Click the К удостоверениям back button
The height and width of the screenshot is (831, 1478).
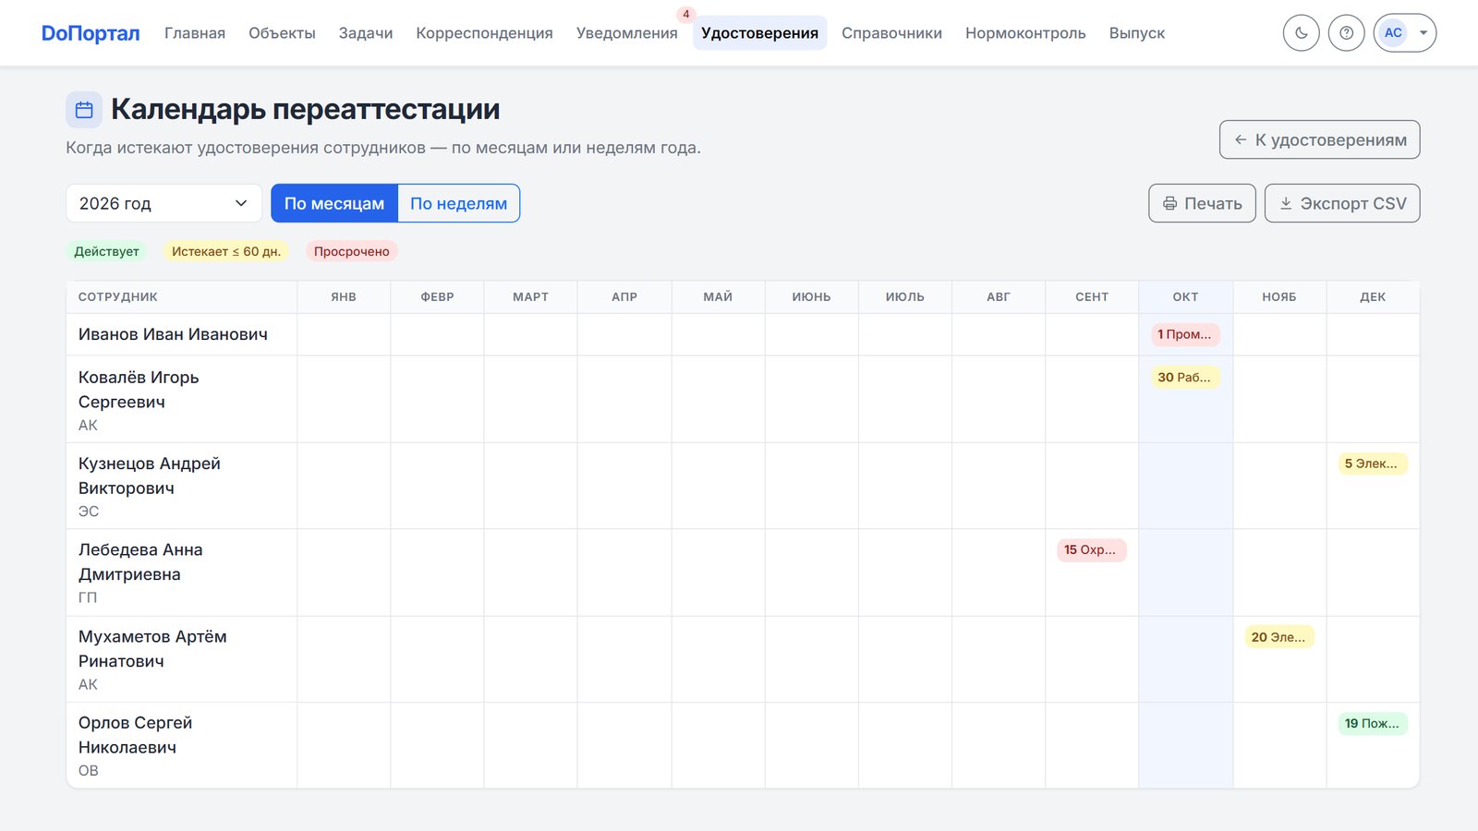click(x=1319, y=139)
